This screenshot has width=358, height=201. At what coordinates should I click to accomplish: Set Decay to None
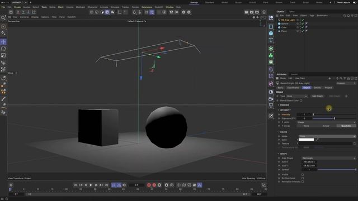click(x=307, y=126)
